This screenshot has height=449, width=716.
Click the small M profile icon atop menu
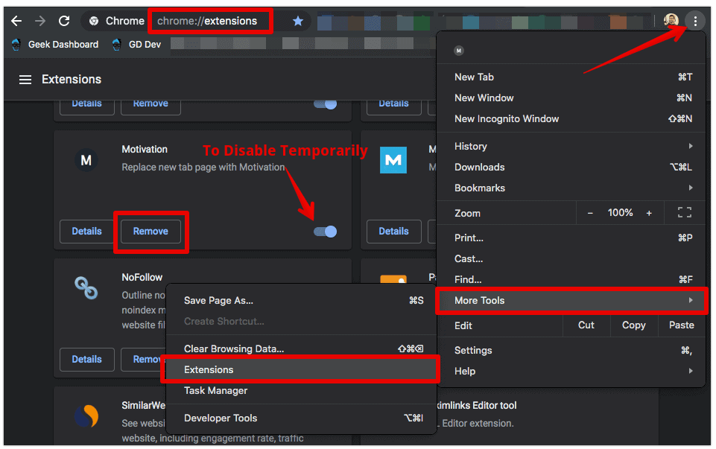(x=459, y=51)
